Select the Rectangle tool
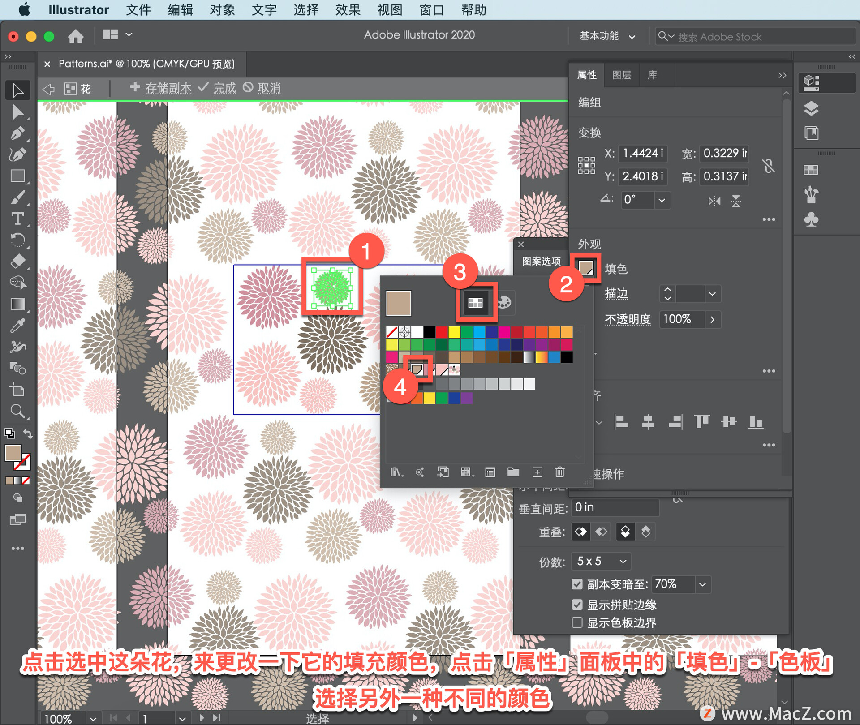The height and width of the screenshot is (725, 860). 18,176
